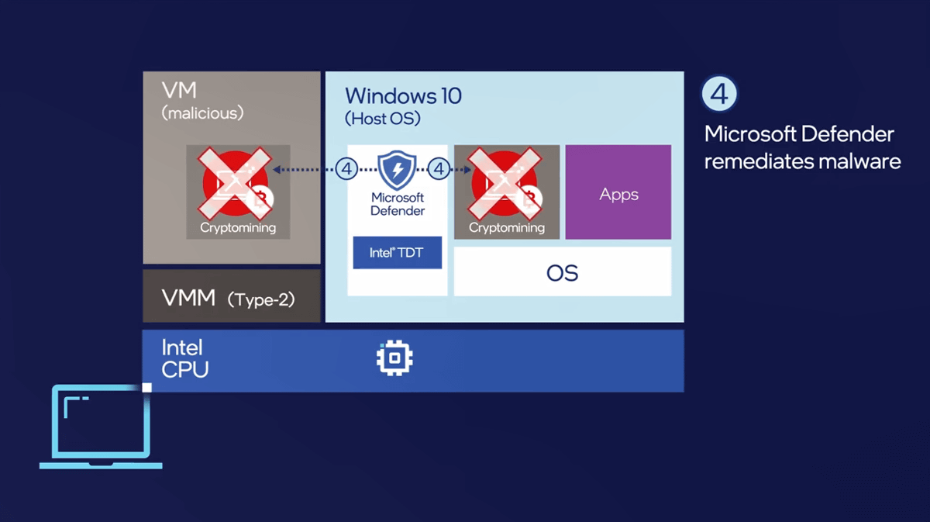Click the "VM" heading text
Image resolution: width=930 pixels, height=522 pixels.
(179, 91)
